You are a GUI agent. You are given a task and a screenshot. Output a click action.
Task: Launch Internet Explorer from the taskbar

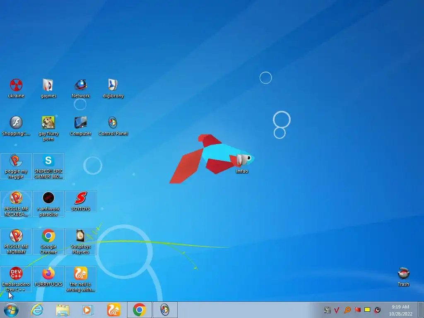click(37, 310)
